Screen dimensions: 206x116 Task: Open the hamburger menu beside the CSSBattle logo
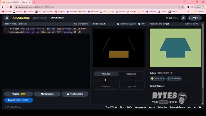tap(7, 18)
